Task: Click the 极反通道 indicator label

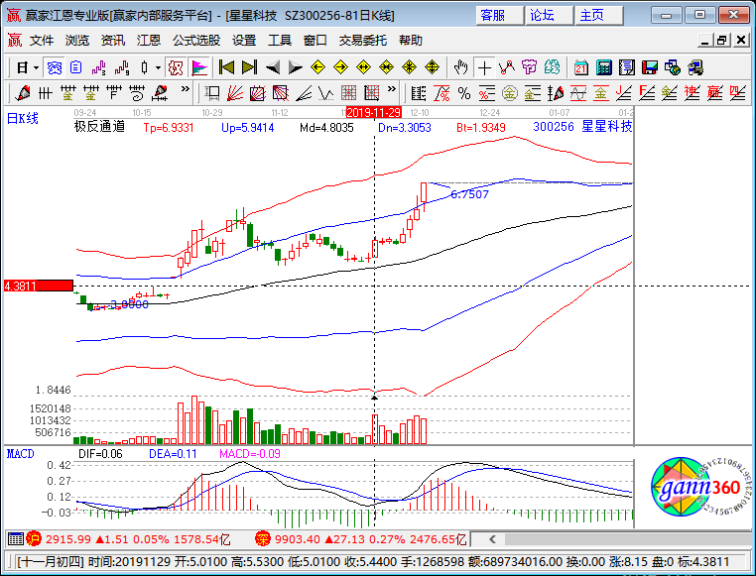Action: pyautogui.click(x=99, y=127)
